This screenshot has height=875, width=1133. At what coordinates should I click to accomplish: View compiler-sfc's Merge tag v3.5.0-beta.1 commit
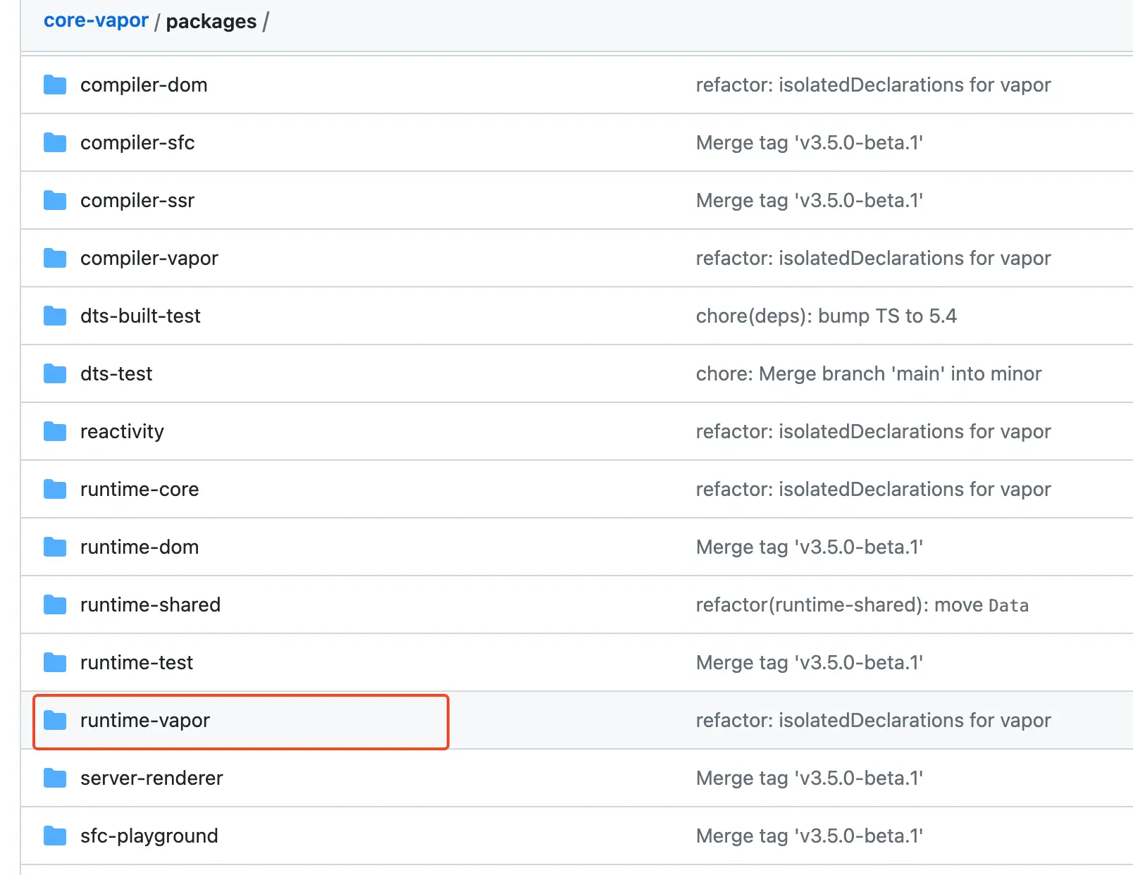(810, 143)
